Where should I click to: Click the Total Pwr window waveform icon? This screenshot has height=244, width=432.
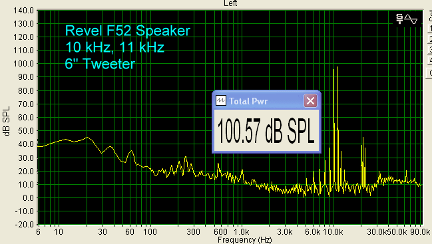[x=221, y=100]
